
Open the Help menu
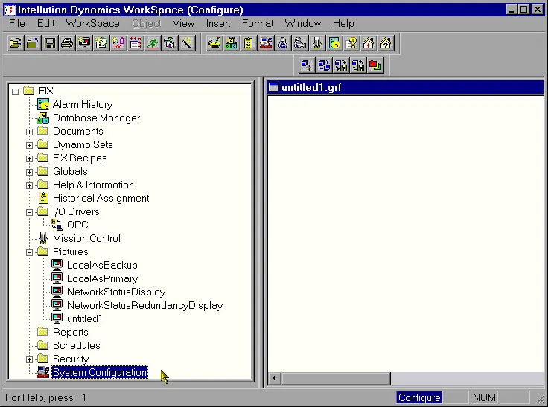coord(343,23)
